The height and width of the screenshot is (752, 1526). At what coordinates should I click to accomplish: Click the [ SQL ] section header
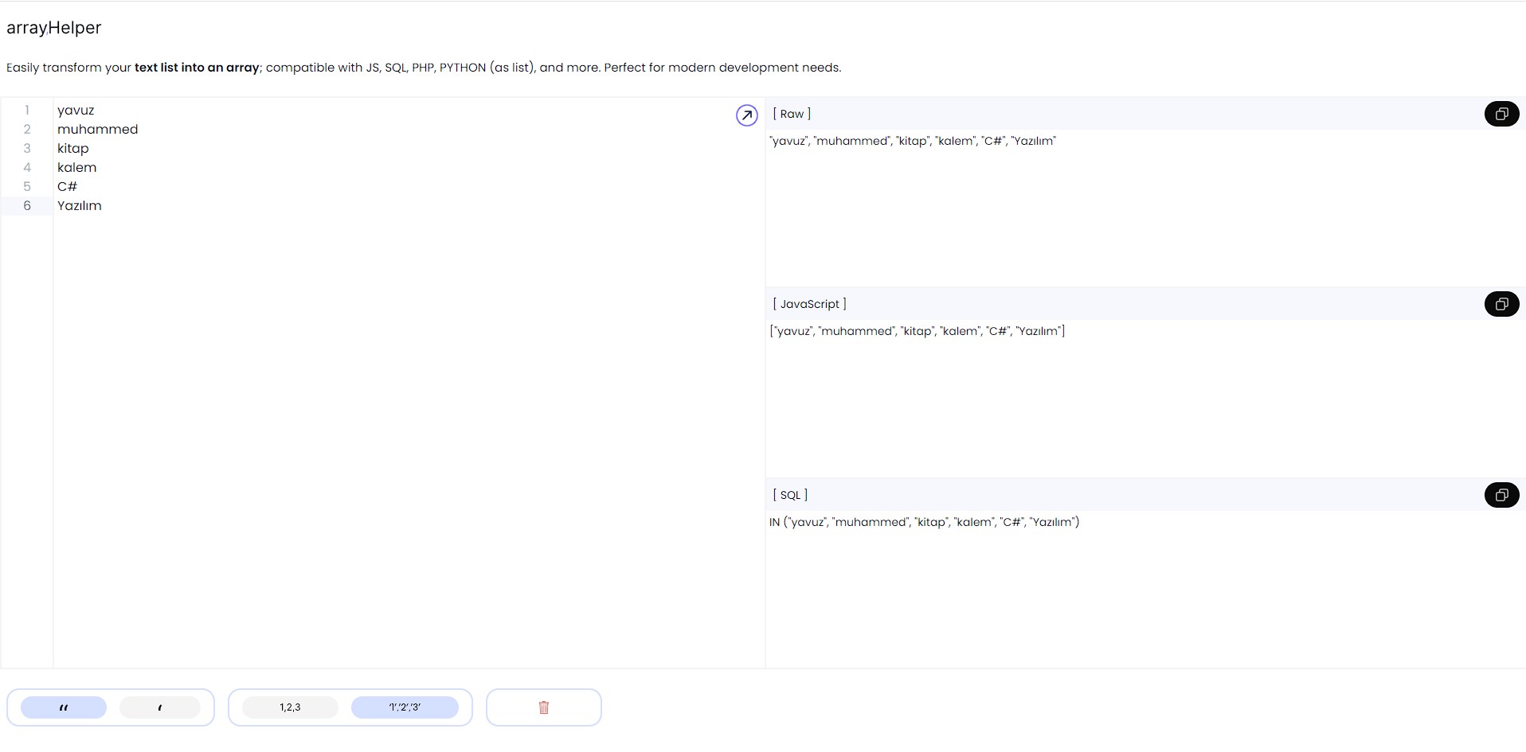coord(790,495)
